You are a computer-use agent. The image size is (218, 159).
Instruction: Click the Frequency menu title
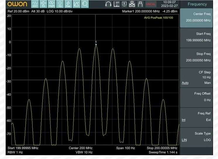pos(197,4)
